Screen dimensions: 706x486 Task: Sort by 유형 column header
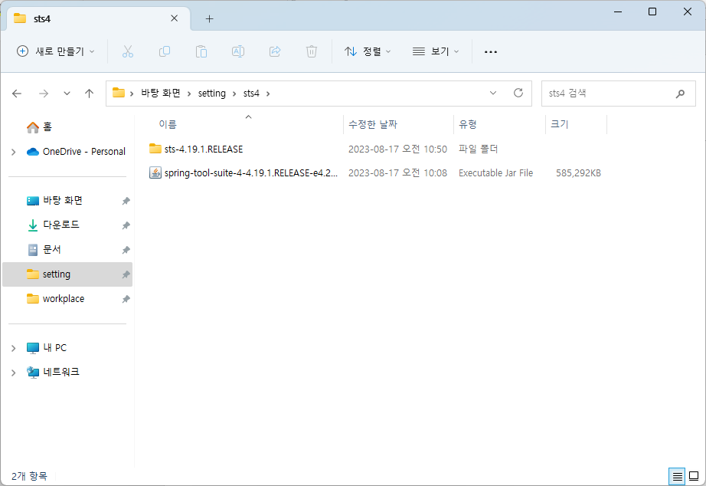click(x=468, y=124)
